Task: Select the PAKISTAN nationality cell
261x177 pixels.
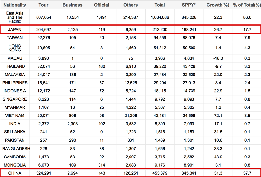Action: [15, 140]
